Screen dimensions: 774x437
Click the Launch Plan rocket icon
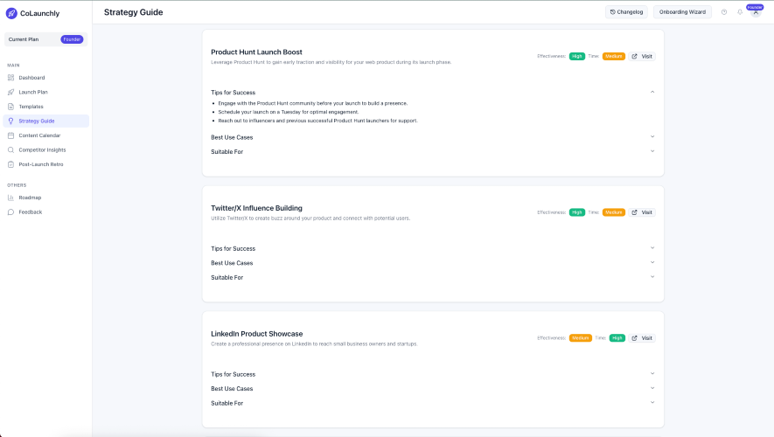click(10, 92)
